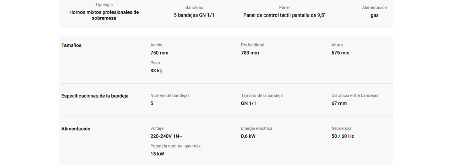Screen dimensions: 452x165
Task: Click the Tipología header label
Action: (x=104, y=5)
